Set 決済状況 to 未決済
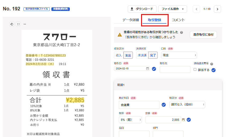 [x=142, y=55]
